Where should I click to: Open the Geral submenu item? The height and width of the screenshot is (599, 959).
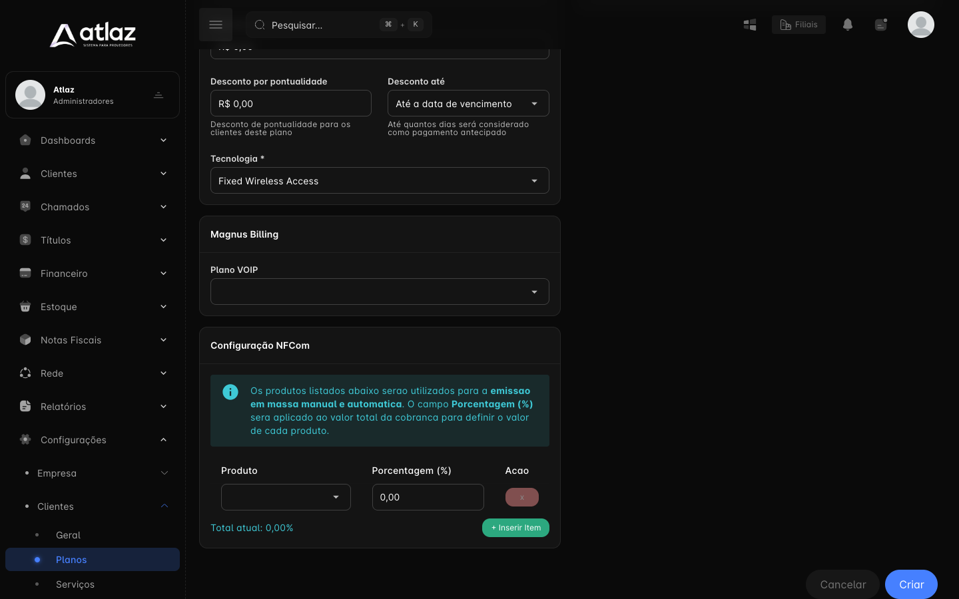[x=68, y=535]
